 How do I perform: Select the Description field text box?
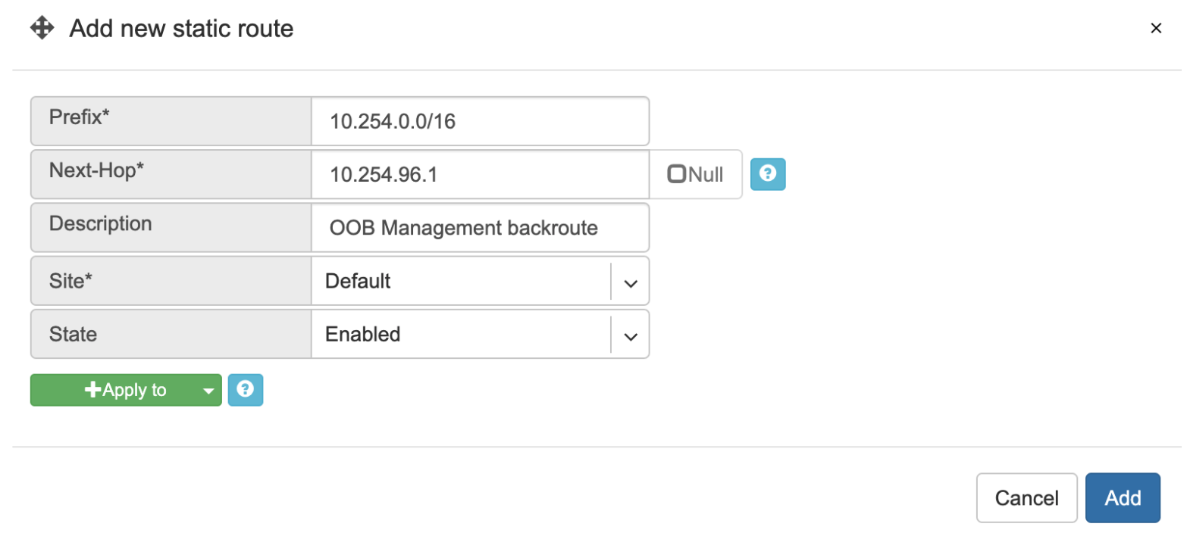[x=480, y=227]
